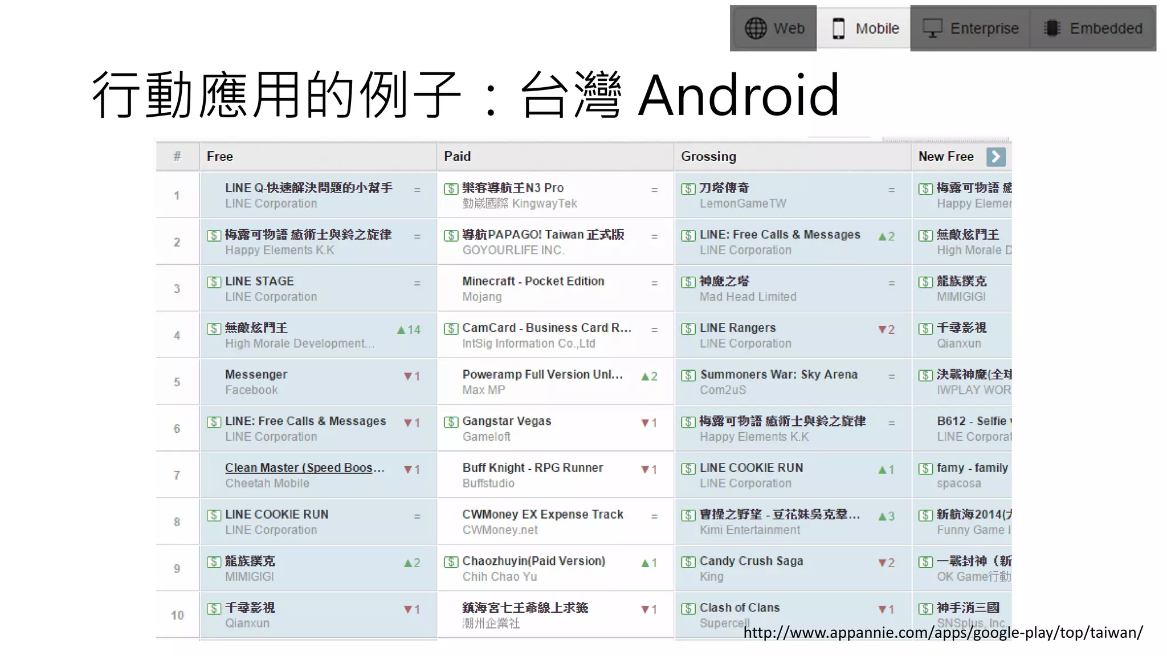1167x656 pixels.
Task: Open Messenger by Facebook
Action: (x=256, y=375)
